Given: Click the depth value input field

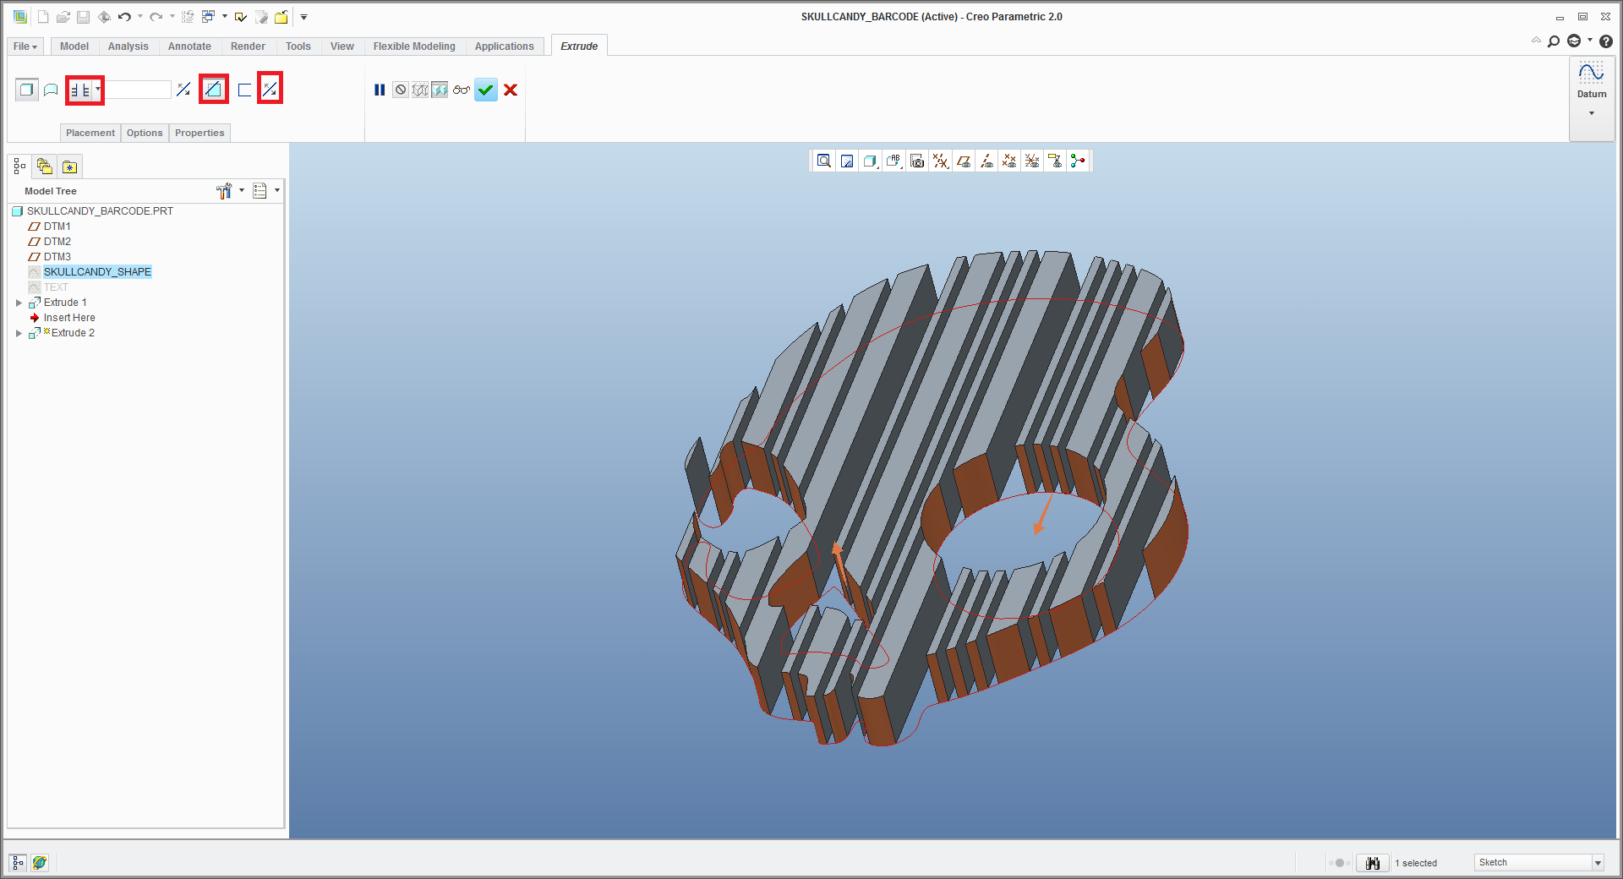Looking at the screenshot, I should point(137,90).
